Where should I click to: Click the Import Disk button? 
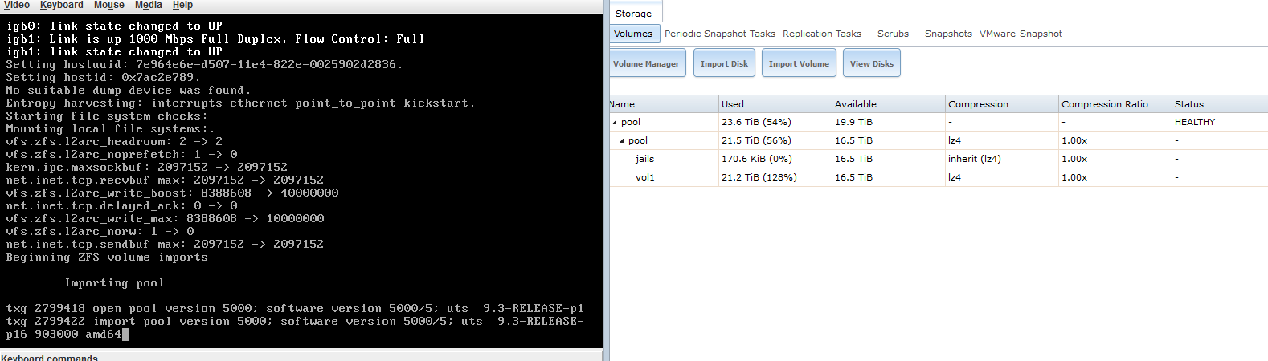pos(724,63)
